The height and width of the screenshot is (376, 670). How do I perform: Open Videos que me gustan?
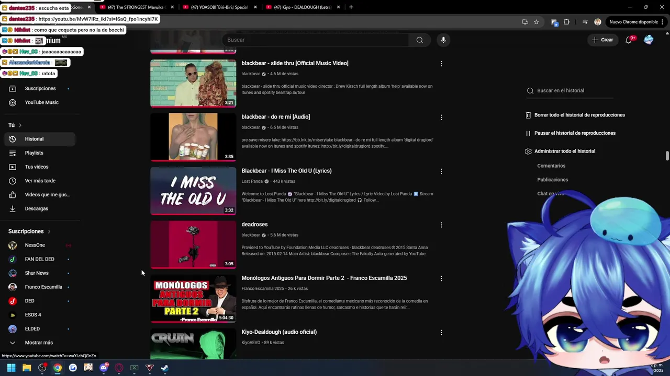tap(40, 195)
